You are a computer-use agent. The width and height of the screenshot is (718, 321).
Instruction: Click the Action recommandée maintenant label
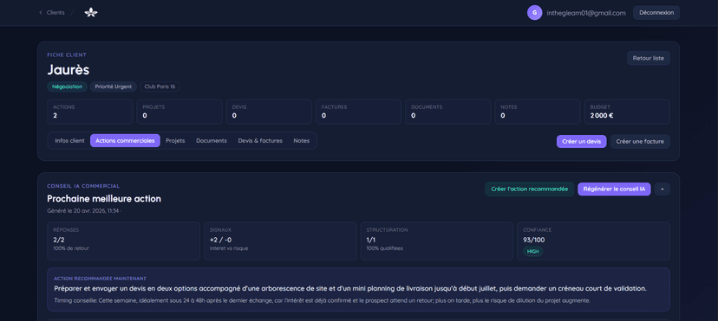[101, 278]
